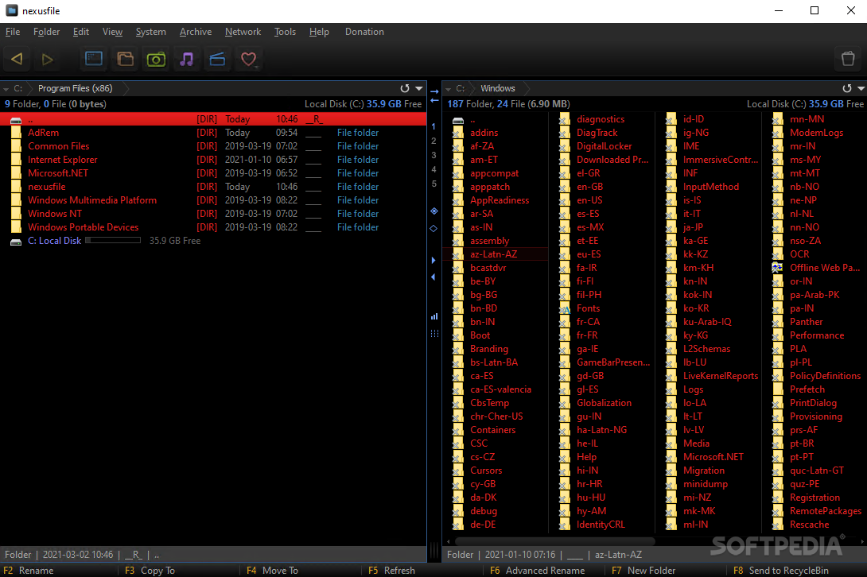
Task: Refresh the Windows panel with the reload icon
Action: [846, 88]
